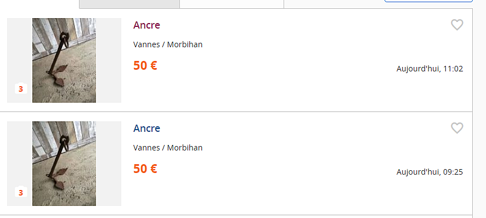Screen dimensions: 486x218
Task: Click the 50 € price of second listing
Action: tap(145, 169)
